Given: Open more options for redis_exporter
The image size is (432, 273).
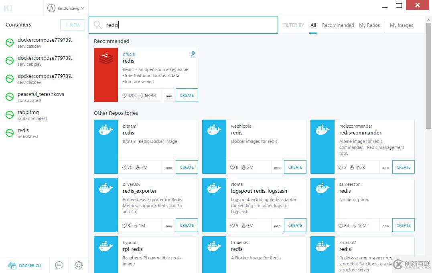Looking at the screenshot, I should pos(169,226).
